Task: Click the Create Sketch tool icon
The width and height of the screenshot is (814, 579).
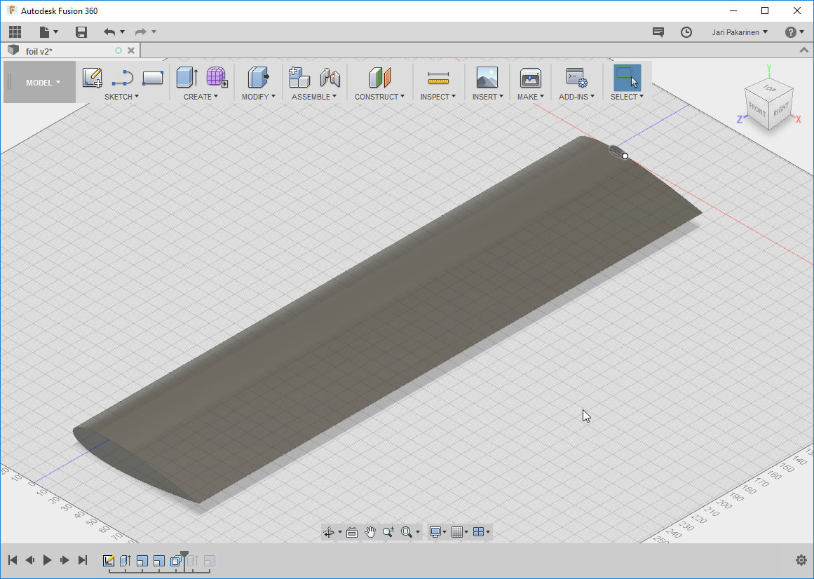Action: point(93,77)
